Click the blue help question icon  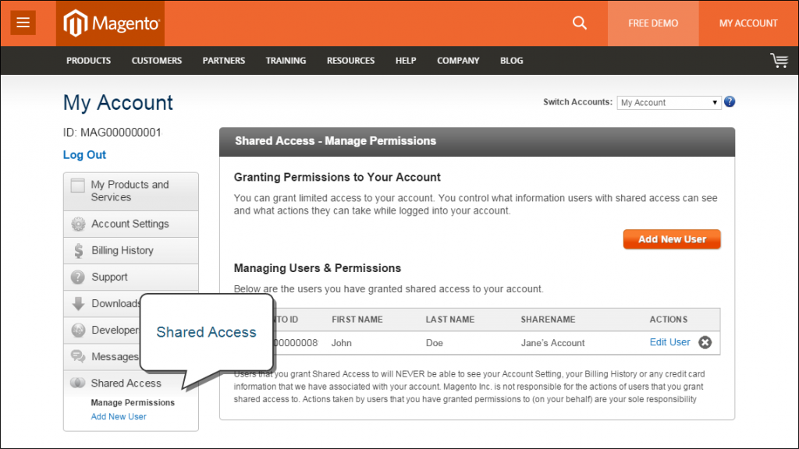[730, 102]
